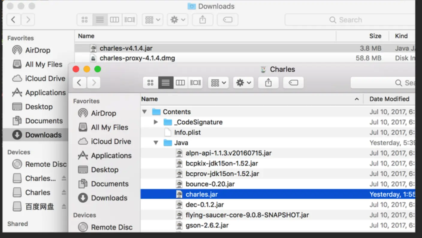Open action gear menu in Charles window
422x238 pixels.
(244, 83)
